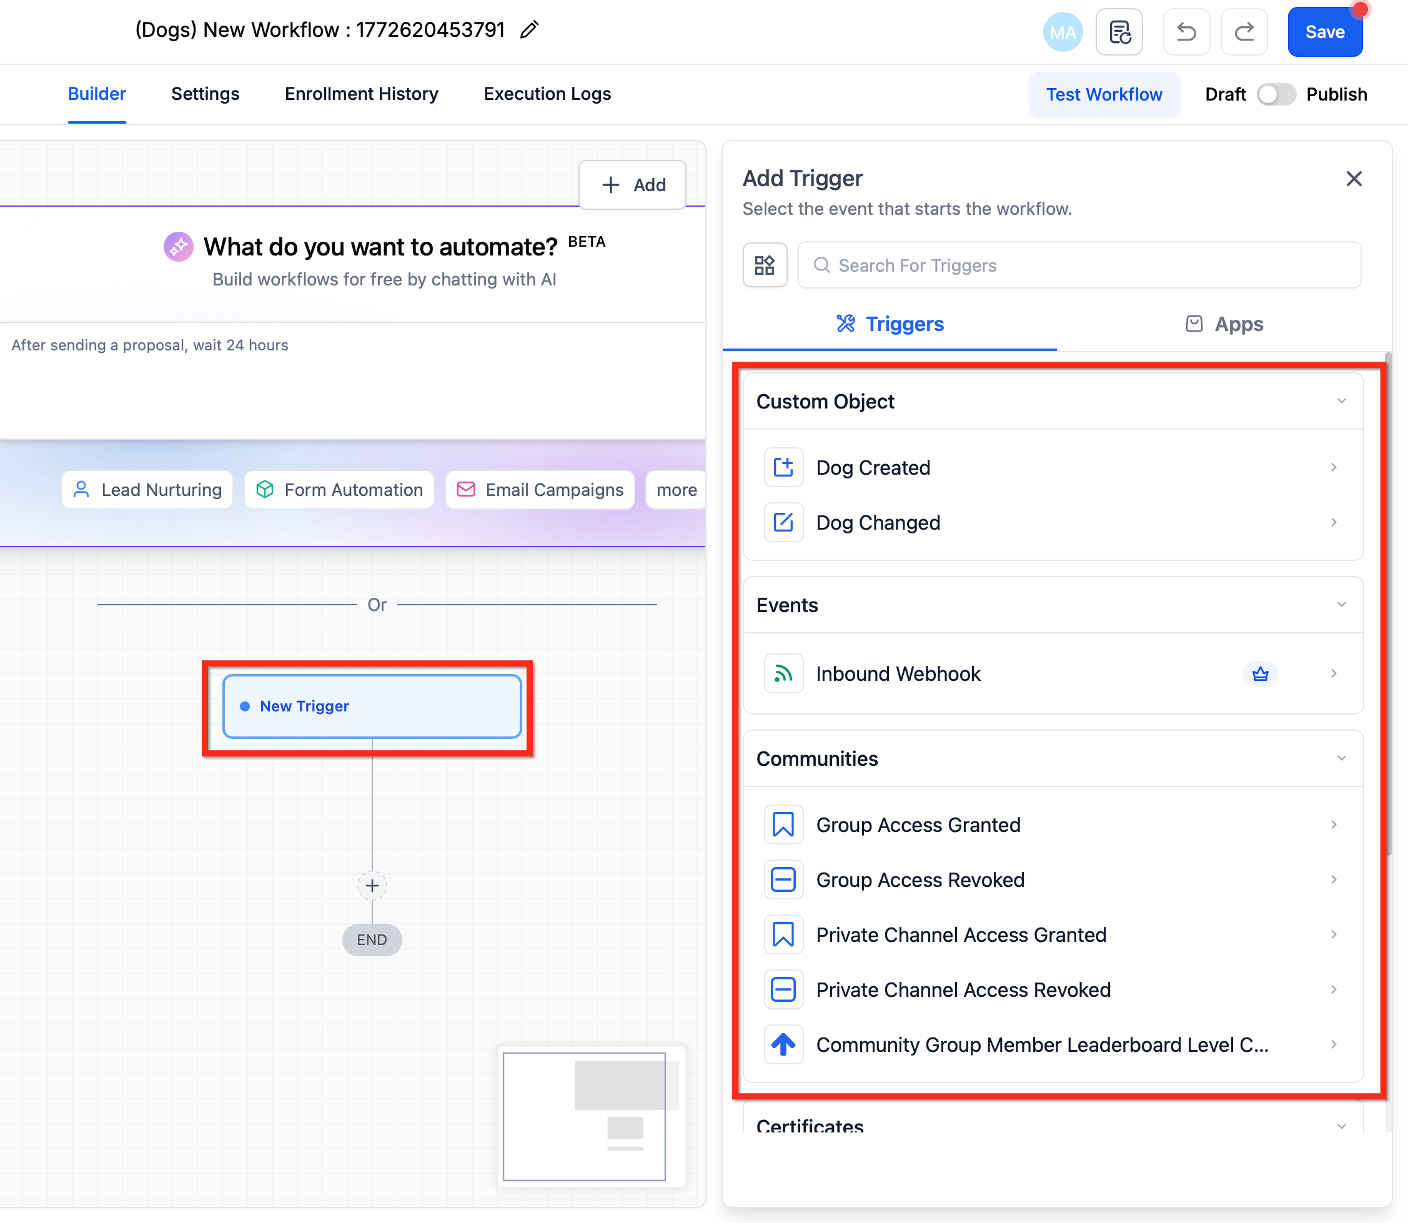The width and height of the screenshot is (1408, 1223).
Task: Select the Triggers tab
Action: click(x=890, y=324)
